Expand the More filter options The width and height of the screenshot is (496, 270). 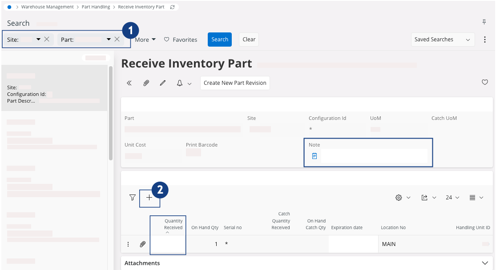coord(145,40)
